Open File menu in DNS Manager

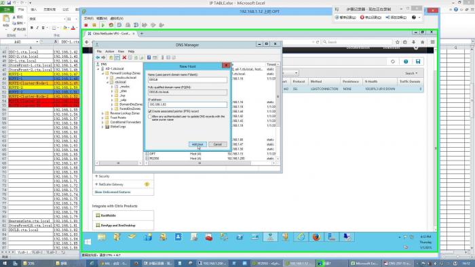[99, 52]
